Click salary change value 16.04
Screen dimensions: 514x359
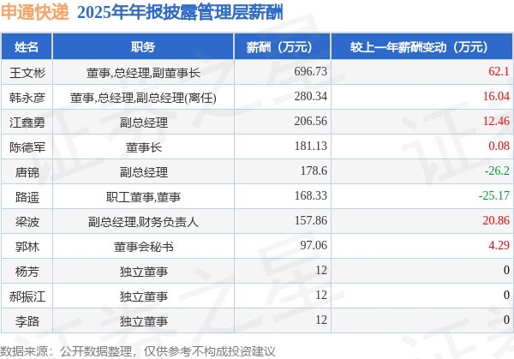pos(496,96)
